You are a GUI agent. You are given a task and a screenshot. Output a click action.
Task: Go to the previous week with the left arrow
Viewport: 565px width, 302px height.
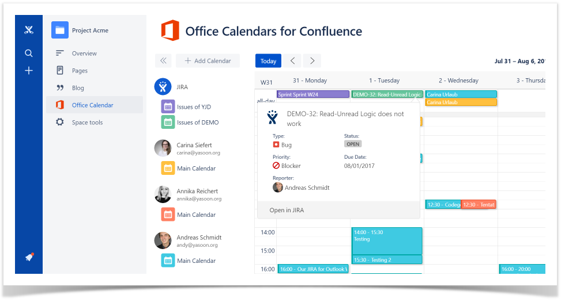click(293, 61)
